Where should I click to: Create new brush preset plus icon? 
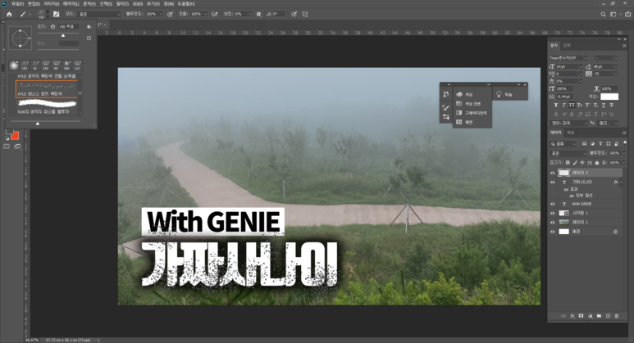pyautogui.click(x=89, y=38)
